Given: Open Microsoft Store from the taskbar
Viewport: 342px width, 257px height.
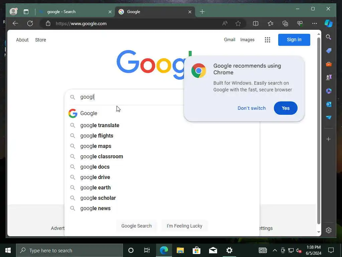Looking at the screenshot, I should (196, 250).
